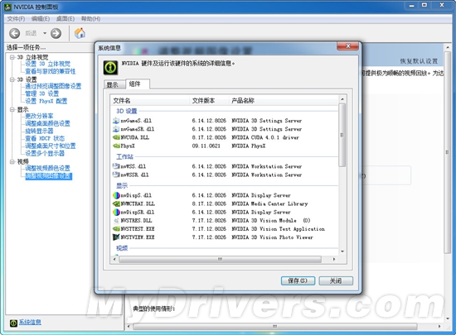The height and width of the screenshot is (335, 456).
Task: Select the NVCUDA.DLL file icon
Action: click(x=116, y=137)
